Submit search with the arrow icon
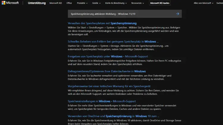 click(178, 14)
